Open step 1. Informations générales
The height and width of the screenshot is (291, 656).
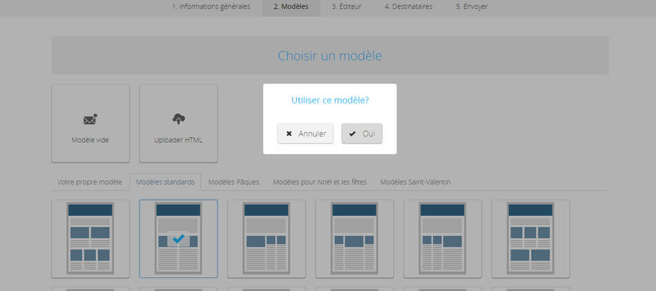click(211, 7)
